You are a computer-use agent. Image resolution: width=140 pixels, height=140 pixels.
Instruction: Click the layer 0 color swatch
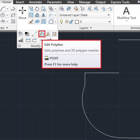(x=77, y=22)
